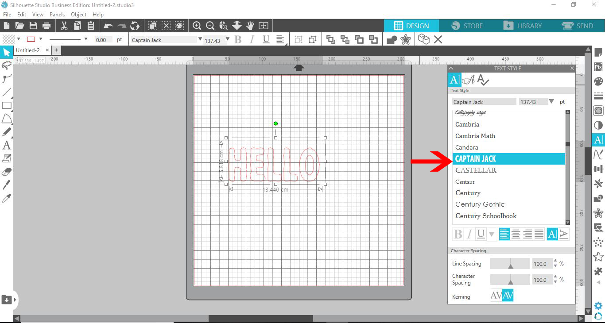Switch to the SEND tab
The image size is (605, 323).
click(578, 26)
